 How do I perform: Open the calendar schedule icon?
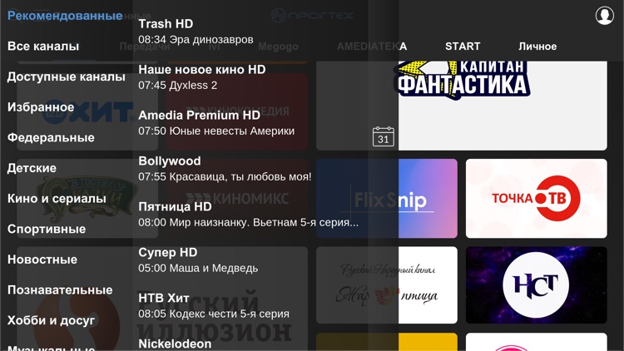(x=384, y=136)
